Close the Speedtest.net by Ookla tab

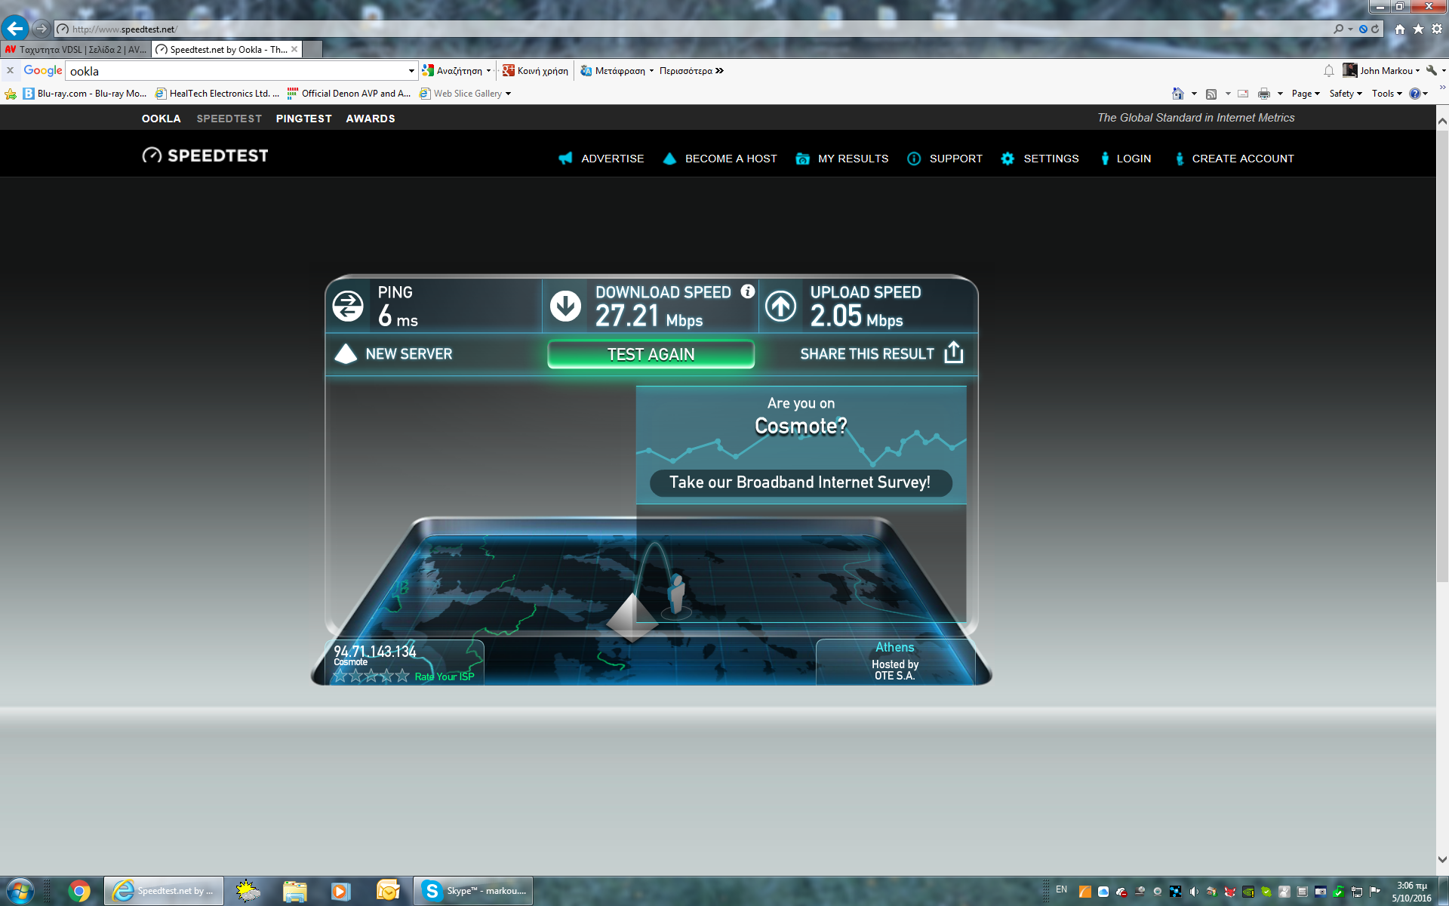[x=294, y=49]
